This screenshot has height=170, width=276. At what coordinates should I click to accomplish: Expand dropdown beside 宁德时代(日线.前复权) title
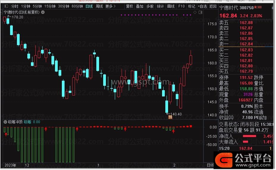(x=43, y=12)
